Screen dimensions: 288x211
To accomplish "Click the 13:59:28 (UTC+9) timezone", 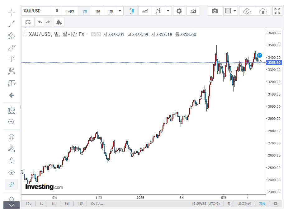I will [x=206, y=204].
